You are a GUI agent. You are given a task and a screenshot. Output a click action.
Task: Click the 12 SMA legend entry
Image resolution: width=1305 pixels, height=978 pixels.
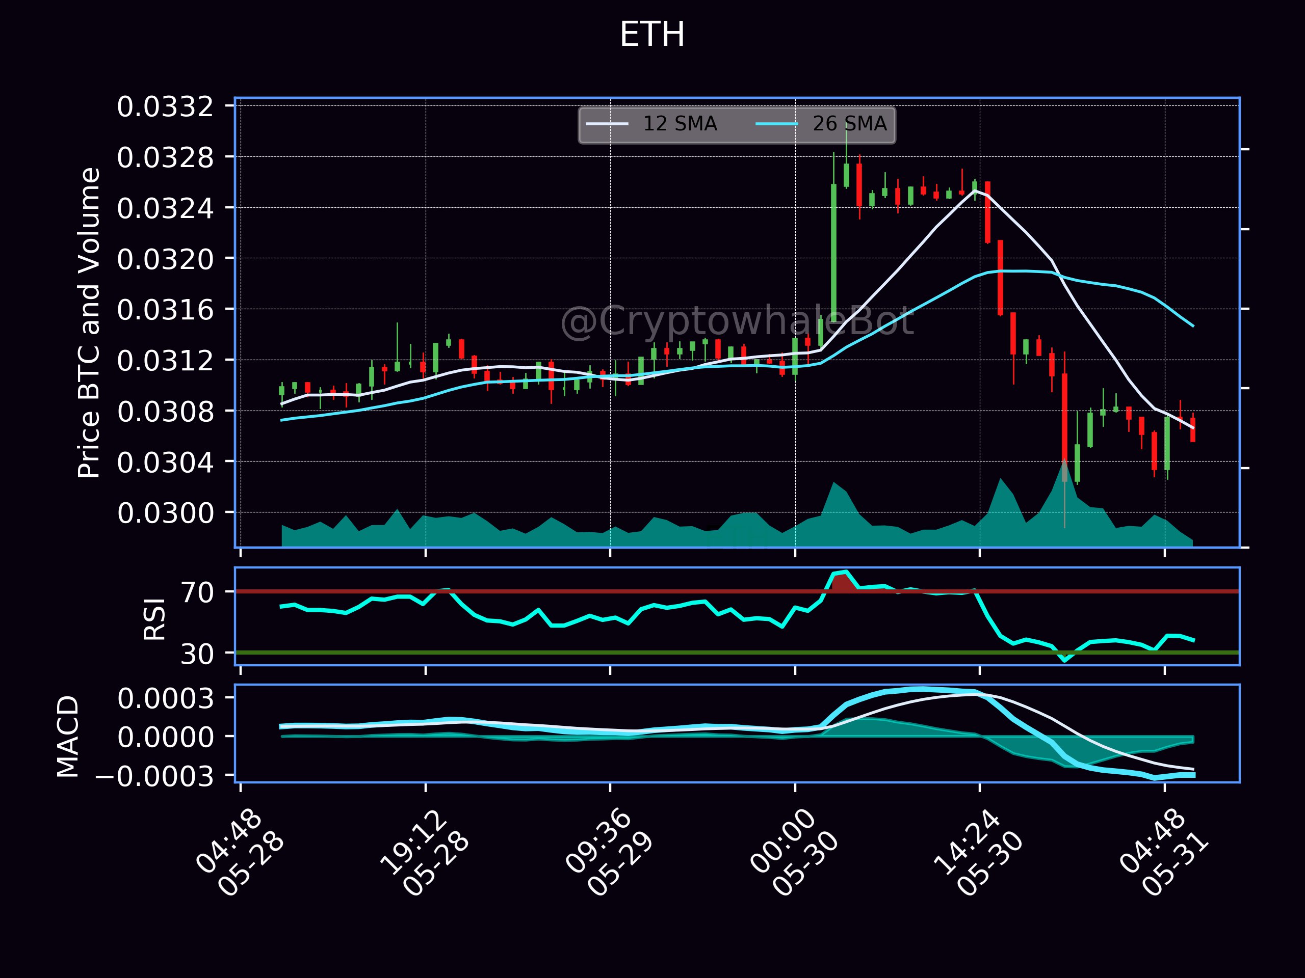pos(651,124)
